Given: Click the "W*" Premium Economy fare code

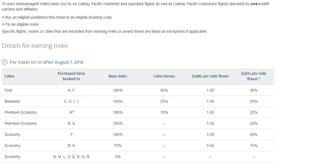Looking at the screenshot, I should (71, 112).
